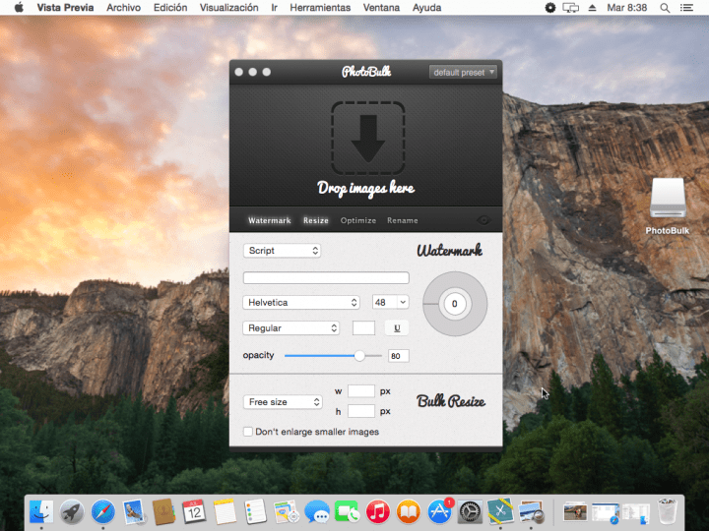709x531 pixels.
Task: Select the Rename tab
Action: point(403,220)
